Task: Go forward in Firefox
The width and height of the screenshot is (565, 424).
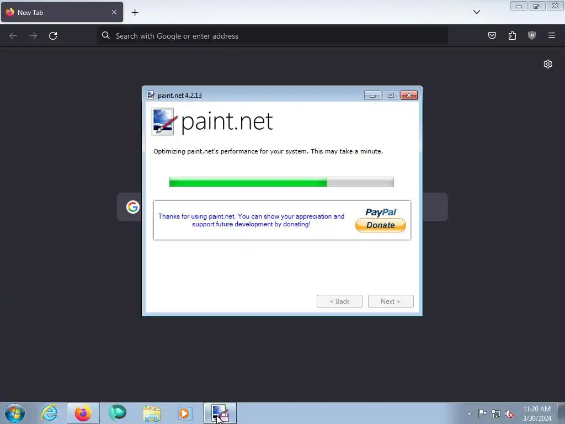Action: [x=33, y=36]
